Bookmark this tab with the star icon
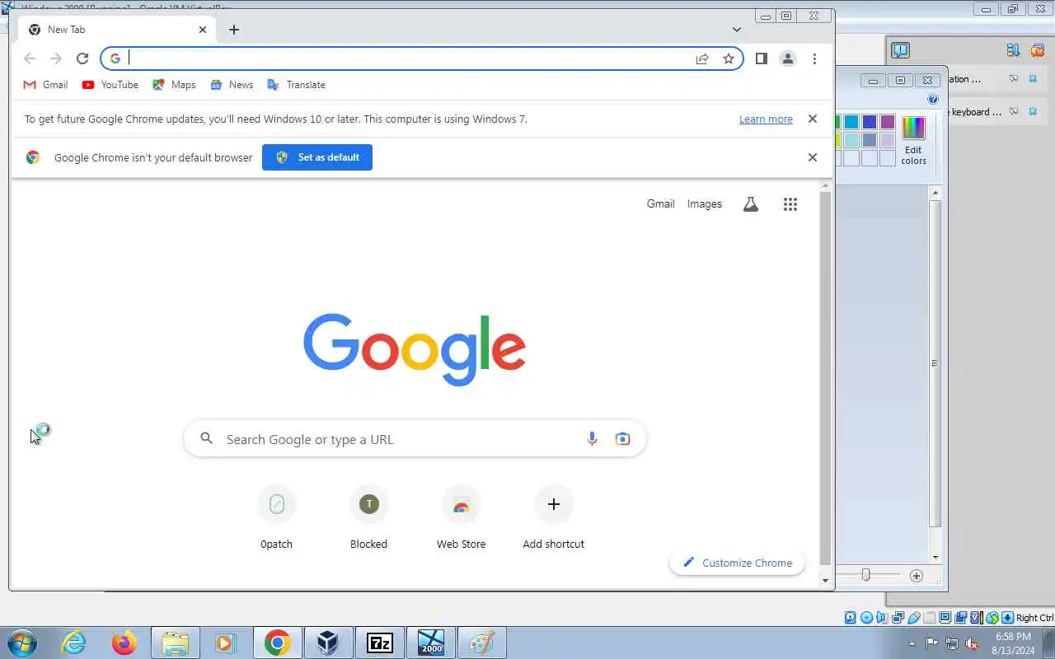Image resolution: width=1055 pixels, height=659 pixels. point(729,58)
